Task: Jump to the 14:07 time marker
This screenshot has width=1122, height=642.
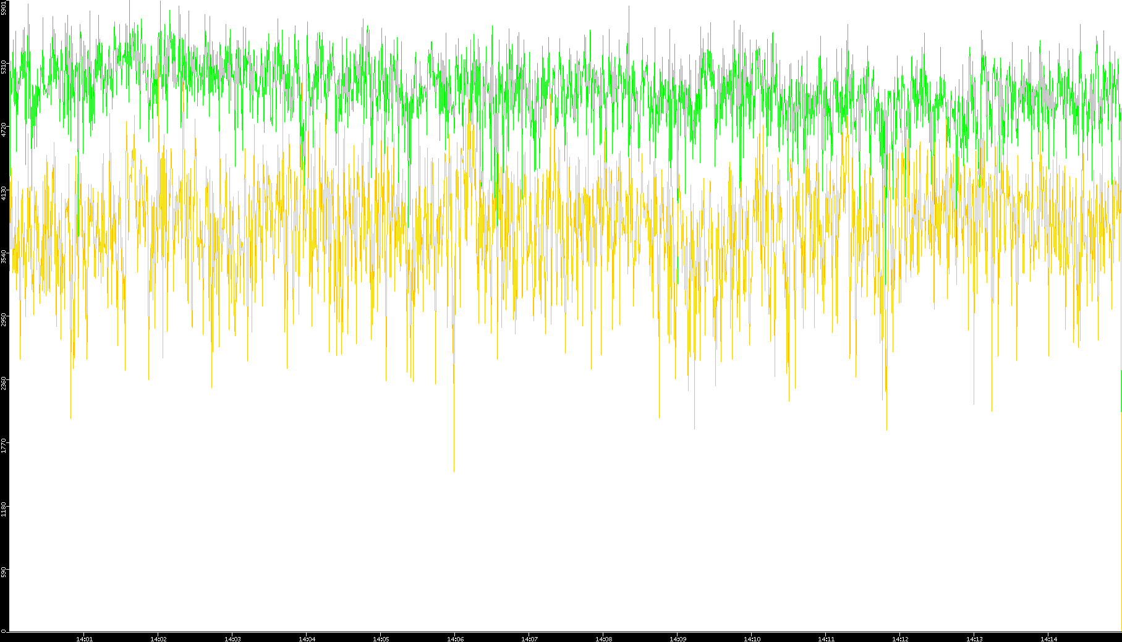Action: point(529,639)
